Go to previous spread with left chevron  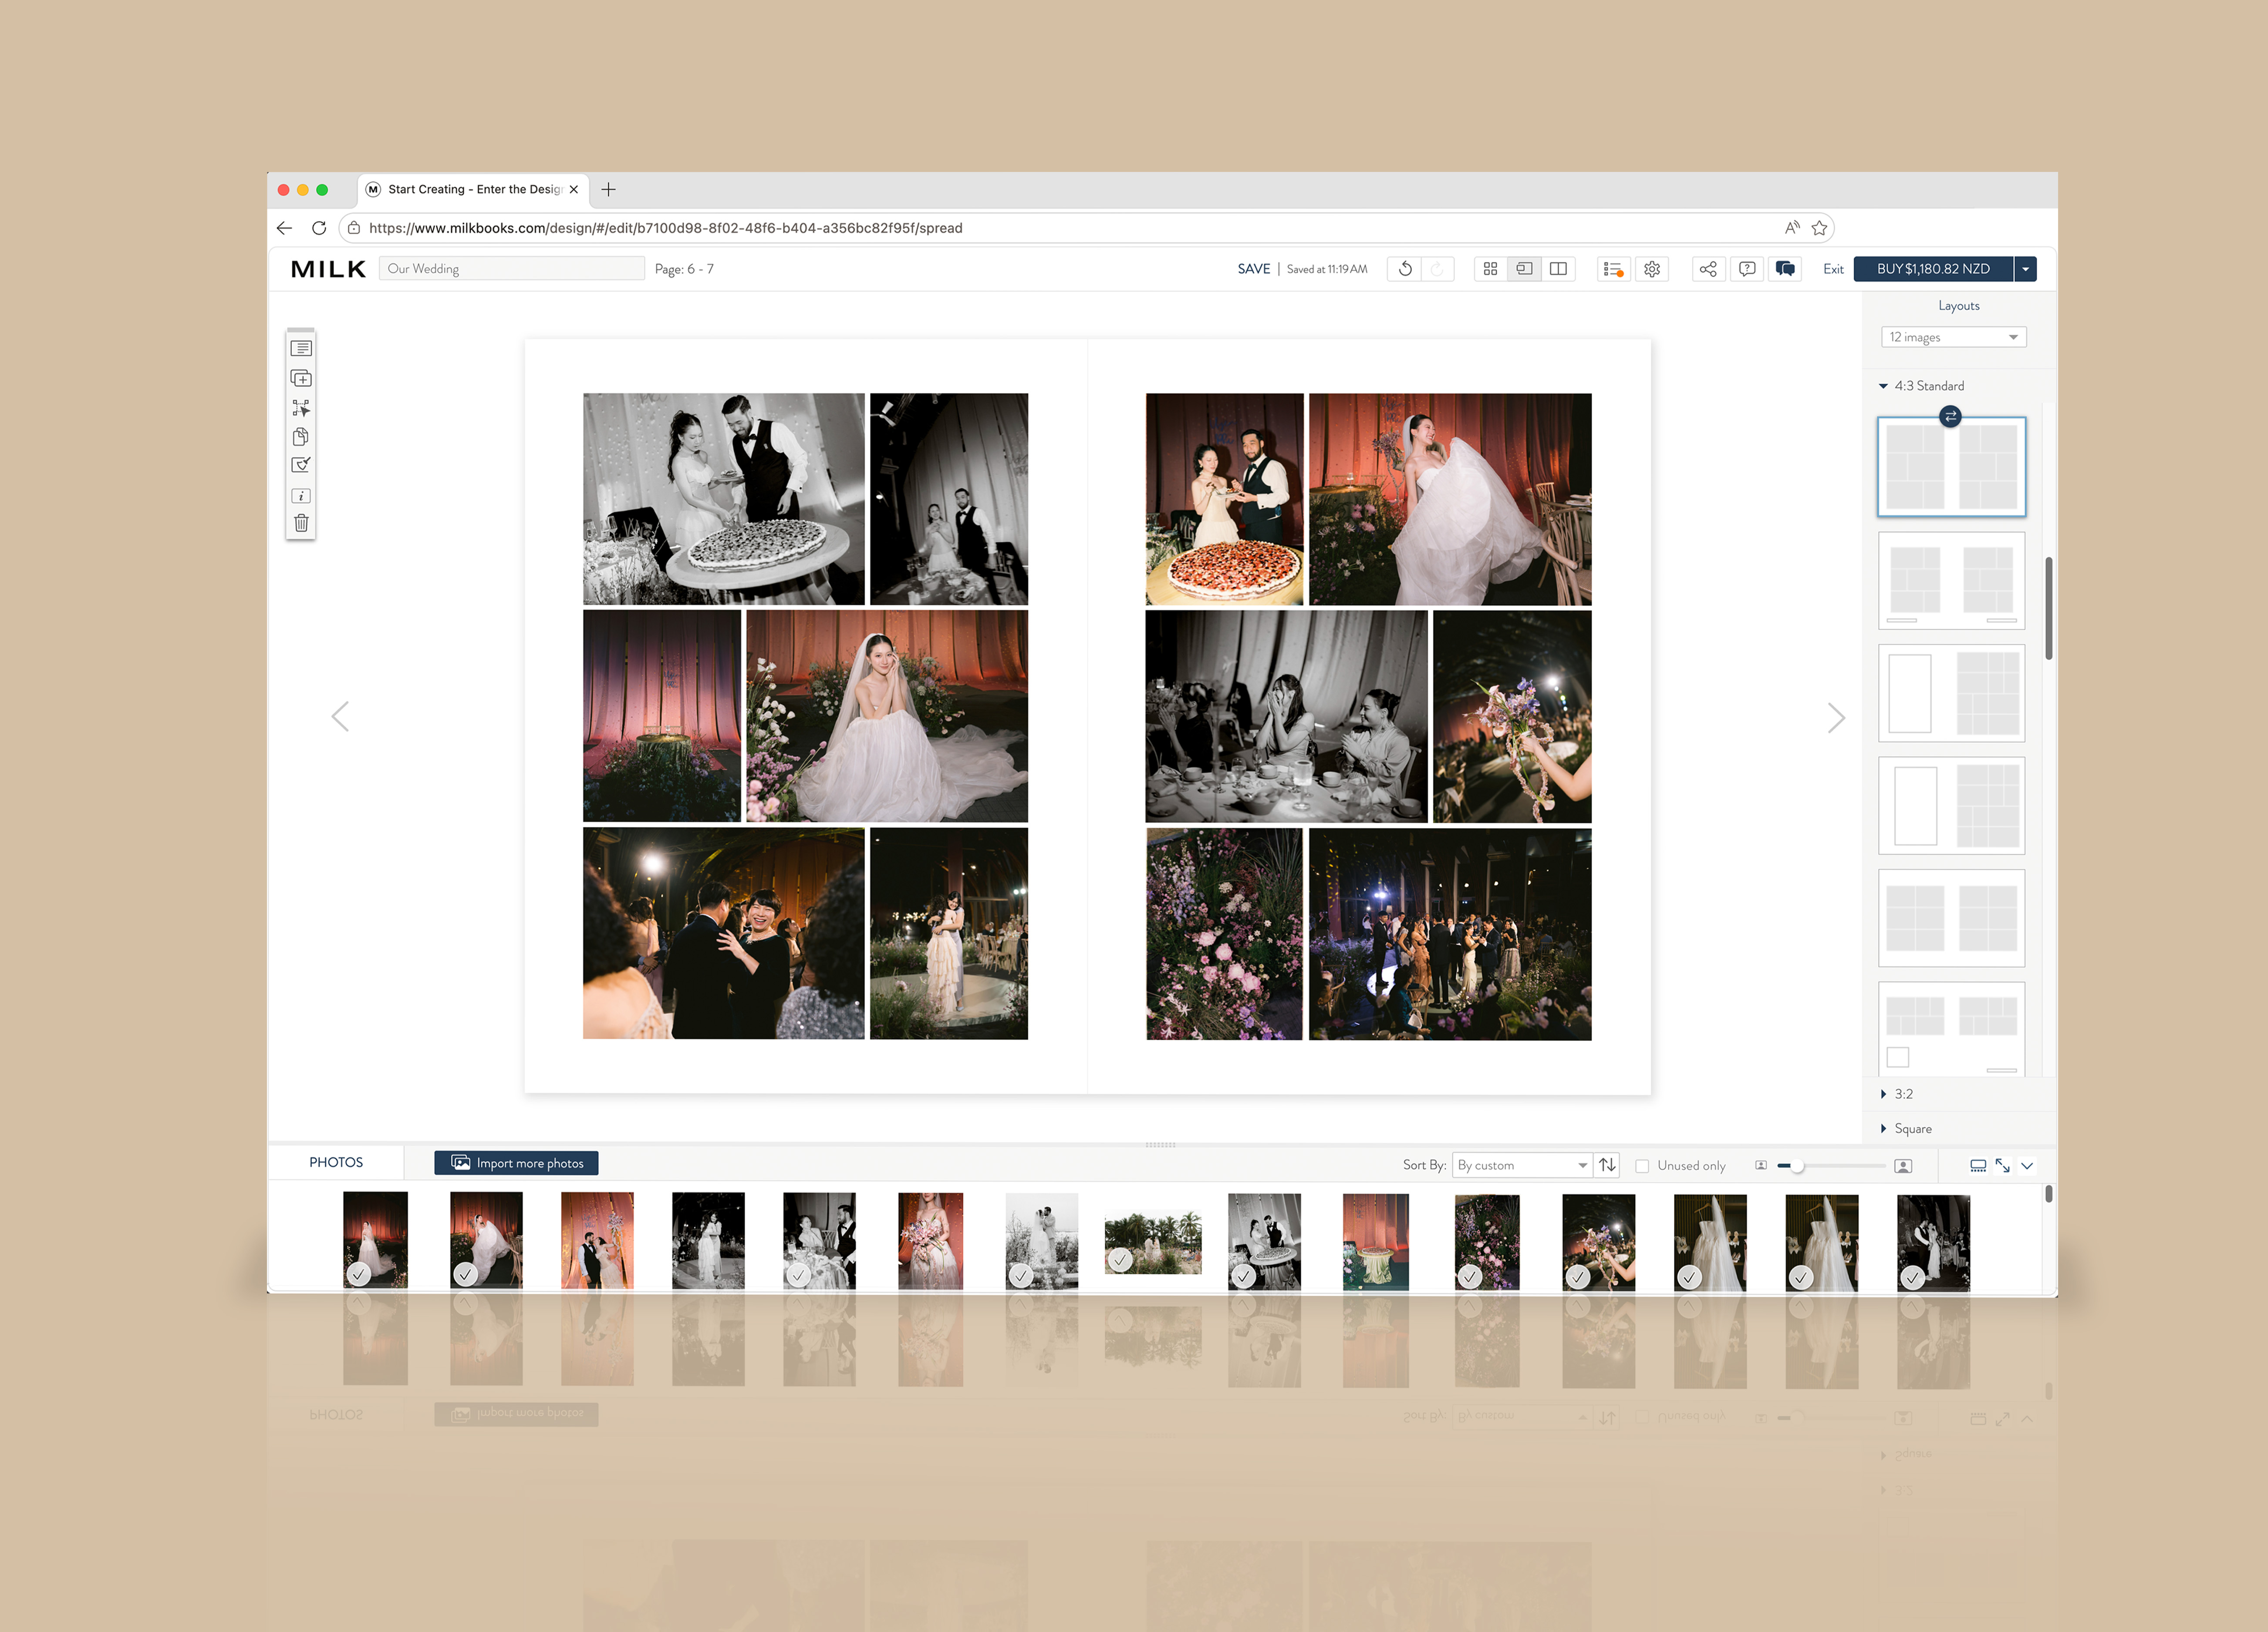coord(340,717)
